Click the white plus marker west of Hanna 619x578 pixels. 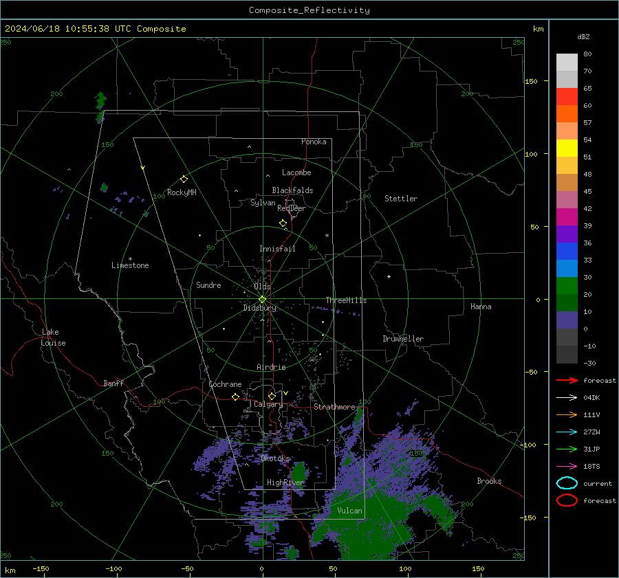tap(389, 276)
